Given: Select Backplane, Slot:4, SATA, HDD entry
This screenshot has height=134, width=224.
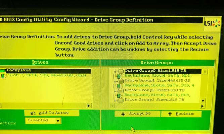Looking at the screenshot, I should point(158,76).
